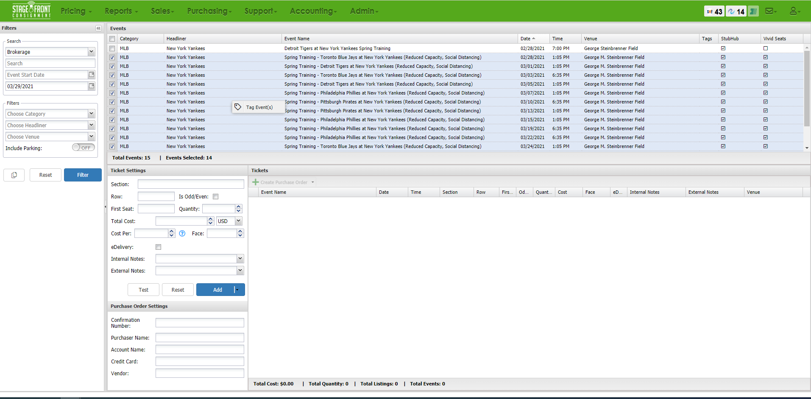Open the Event Start Date calendar picker
Image resolution: width=811 pixels, height=399 pixels.
coord(92,75)
